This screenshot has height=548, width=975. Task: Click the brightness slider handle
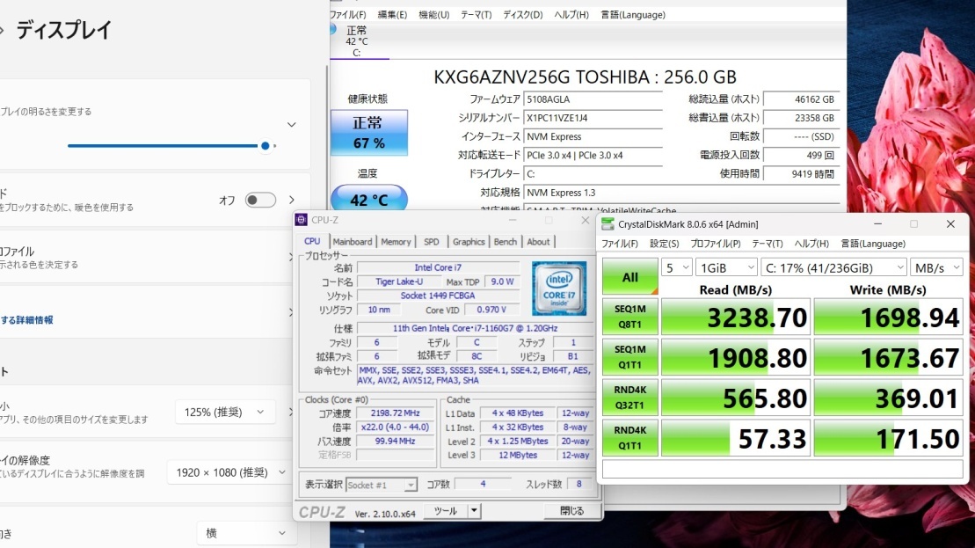pyautogui.click(x=266, y=145)
